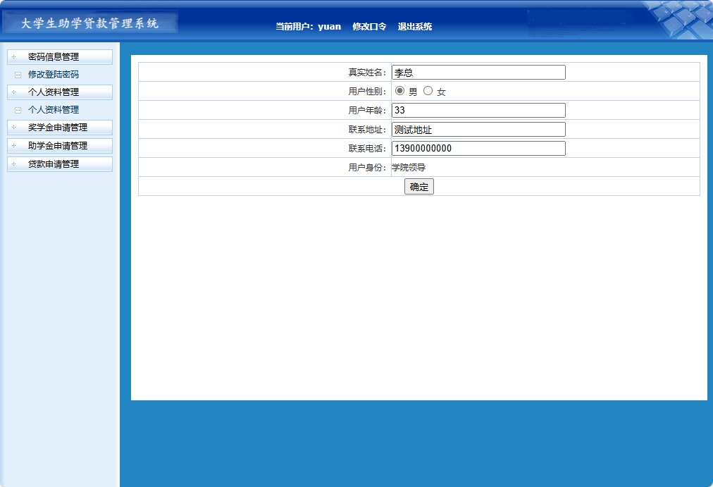
Task: Open 修改口令 in the top navigation bar
Action: 367,25
